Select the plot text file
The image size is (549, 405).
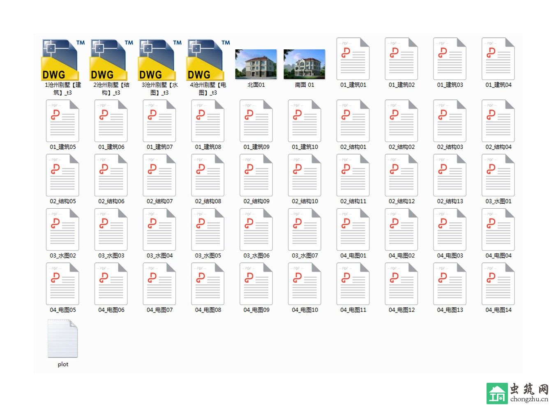coord(63,339)
